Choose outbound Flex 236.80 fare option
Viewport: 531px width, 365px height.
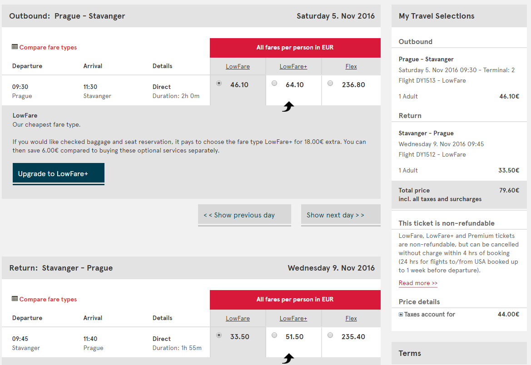pos(330,83)
